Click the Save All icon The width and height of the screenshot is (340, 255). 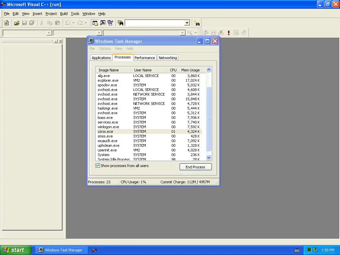click(32, 23)
